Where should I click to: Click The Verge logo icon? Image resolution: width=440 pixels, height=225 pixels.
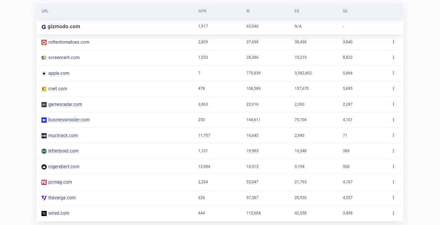44,198
